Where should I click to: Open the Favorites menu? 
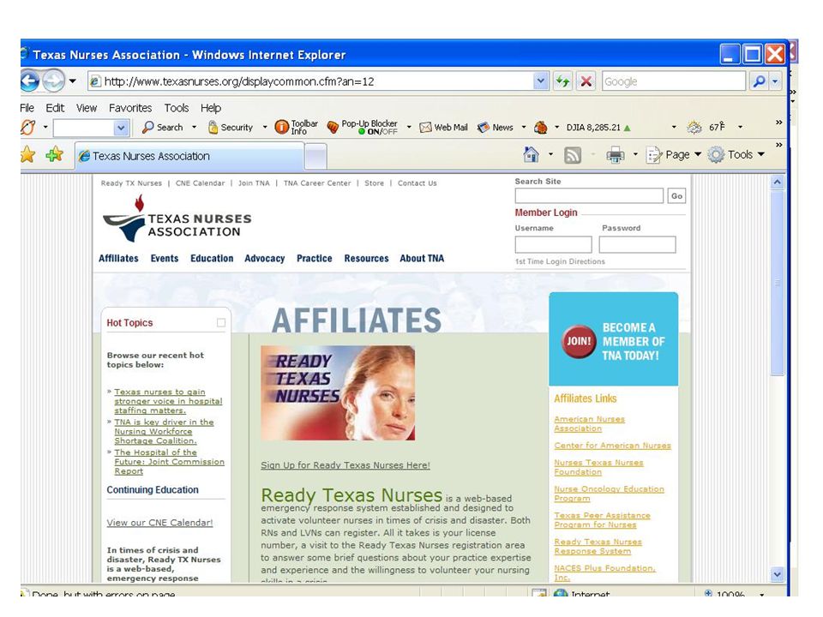point(130,108)
